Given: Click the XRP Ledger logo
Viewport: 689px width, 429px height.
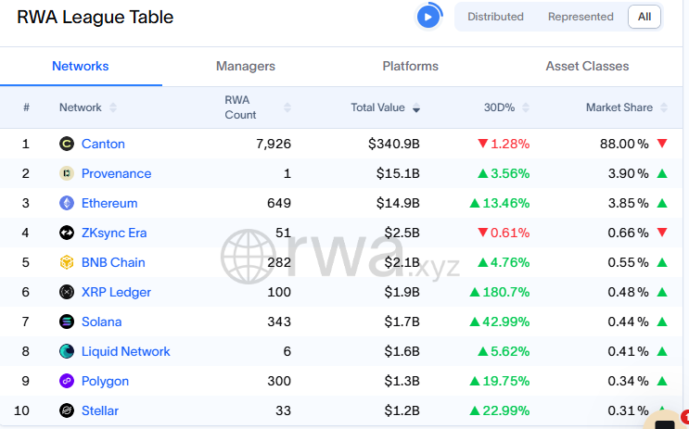Looking at the screenshot, I should (67, 292).
